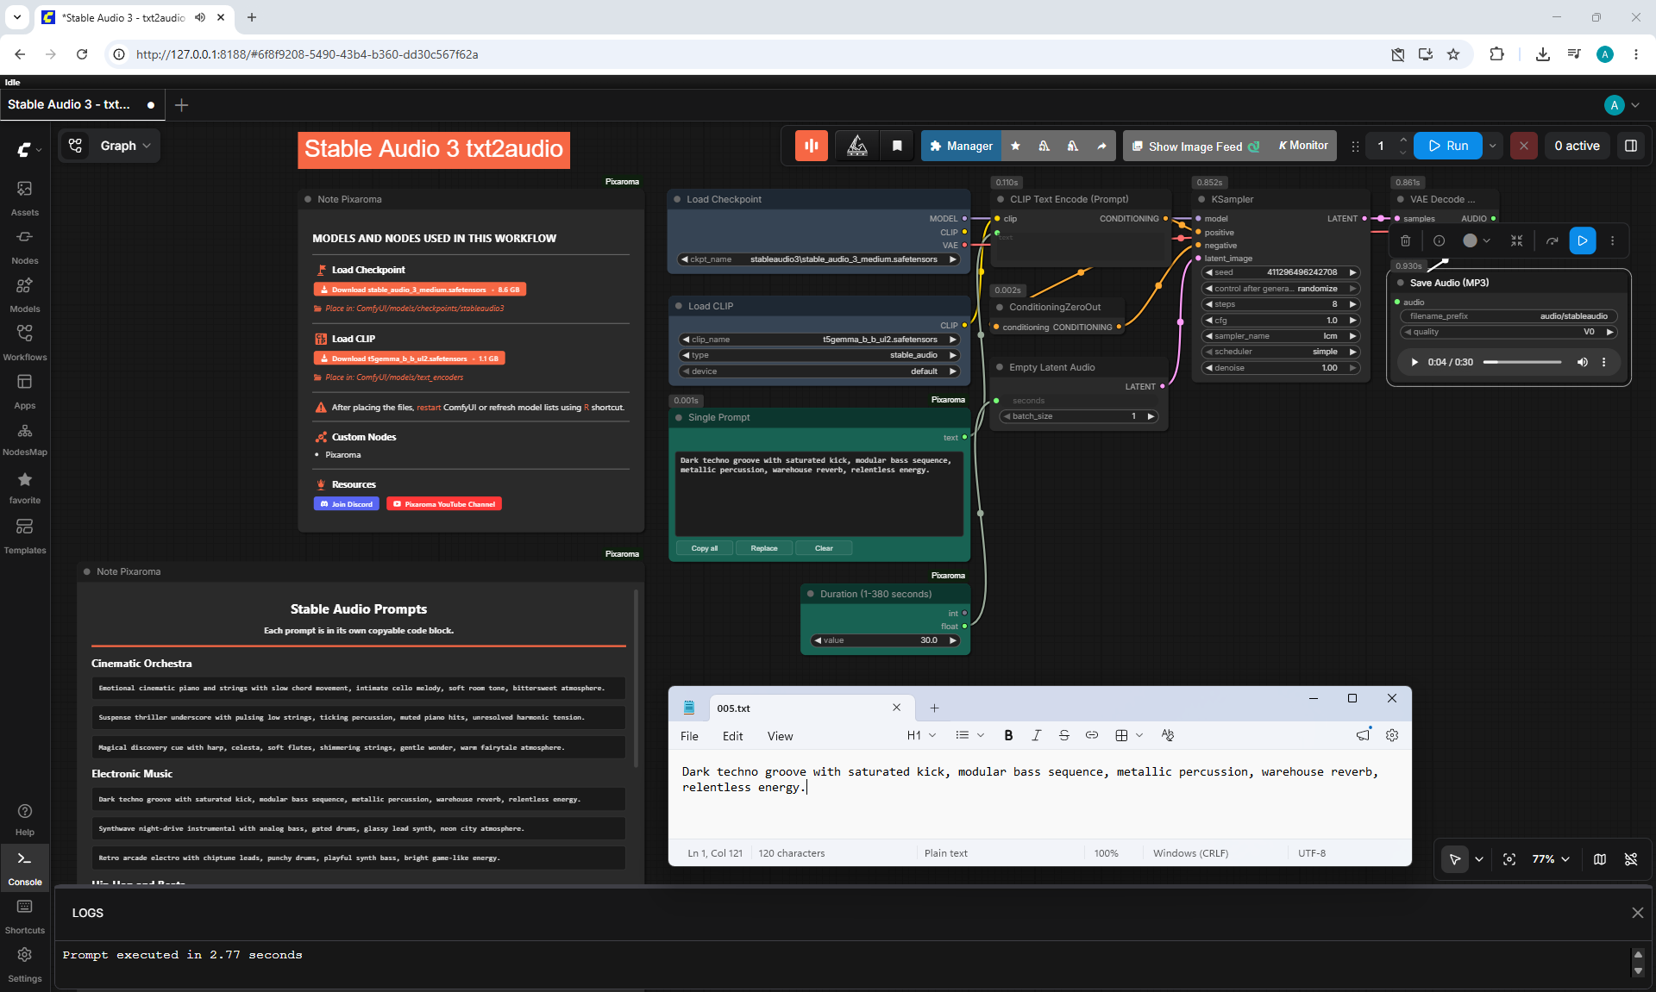Toggle strikethrough formatting in Notepad
This screenshot has height=992, width=1656.
(x=1064, y=735)
